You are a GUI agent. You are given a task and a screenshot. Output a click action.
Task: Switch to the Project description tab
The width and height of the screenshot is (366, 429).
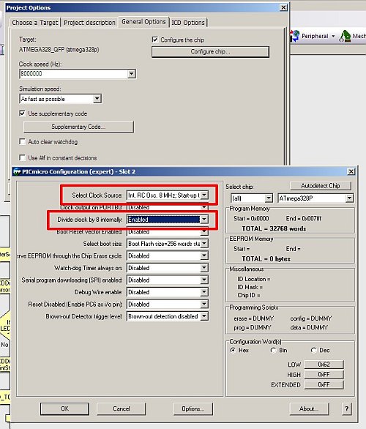[89, 23]
